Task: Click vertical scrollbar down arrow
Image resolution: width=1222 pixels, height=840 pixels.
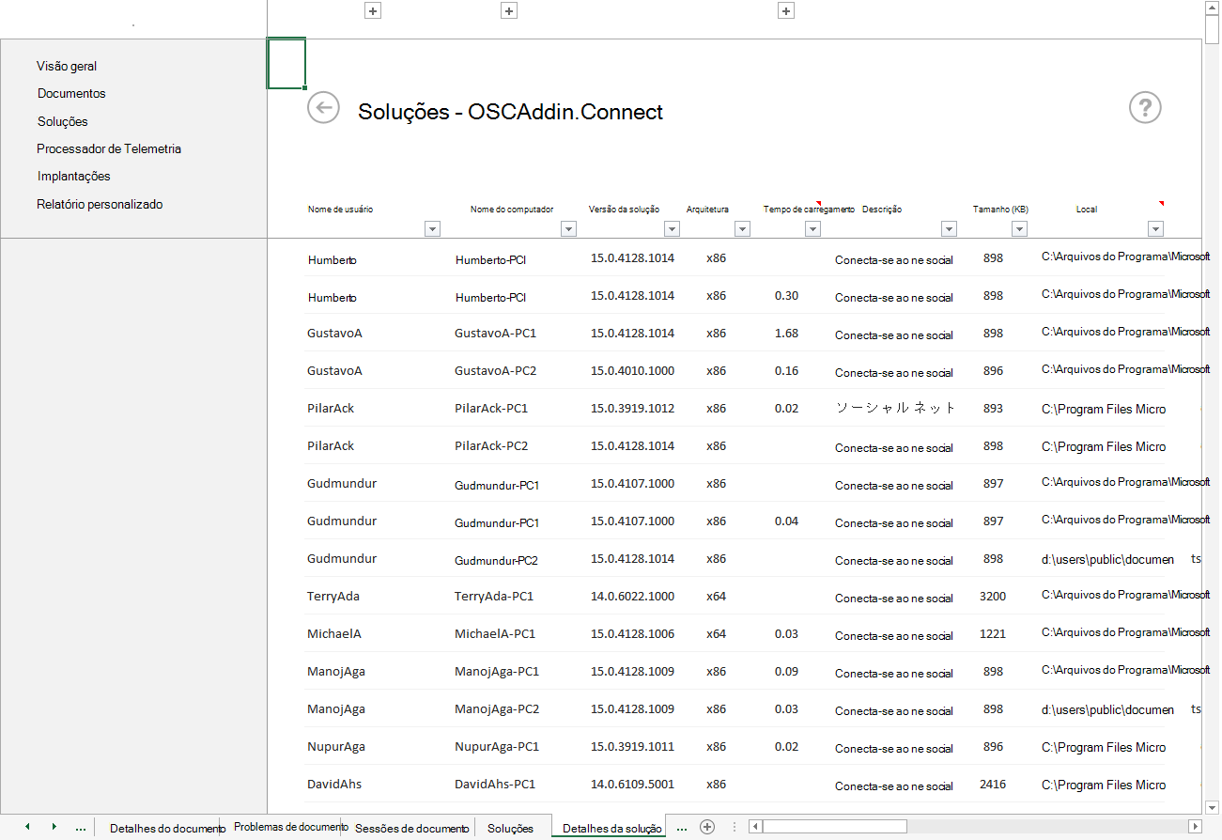Action: point(1213,807)
